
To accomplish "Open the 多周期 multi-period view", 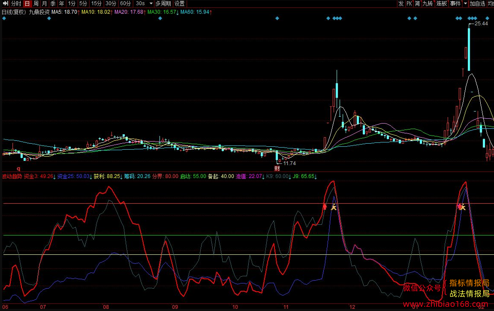I will tap(163, 3).
